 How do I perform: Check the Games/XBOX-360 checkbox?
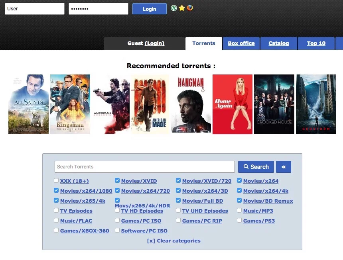(x=56, y=230)
